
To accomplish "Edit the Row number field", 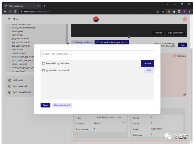I will pos(109,129).
